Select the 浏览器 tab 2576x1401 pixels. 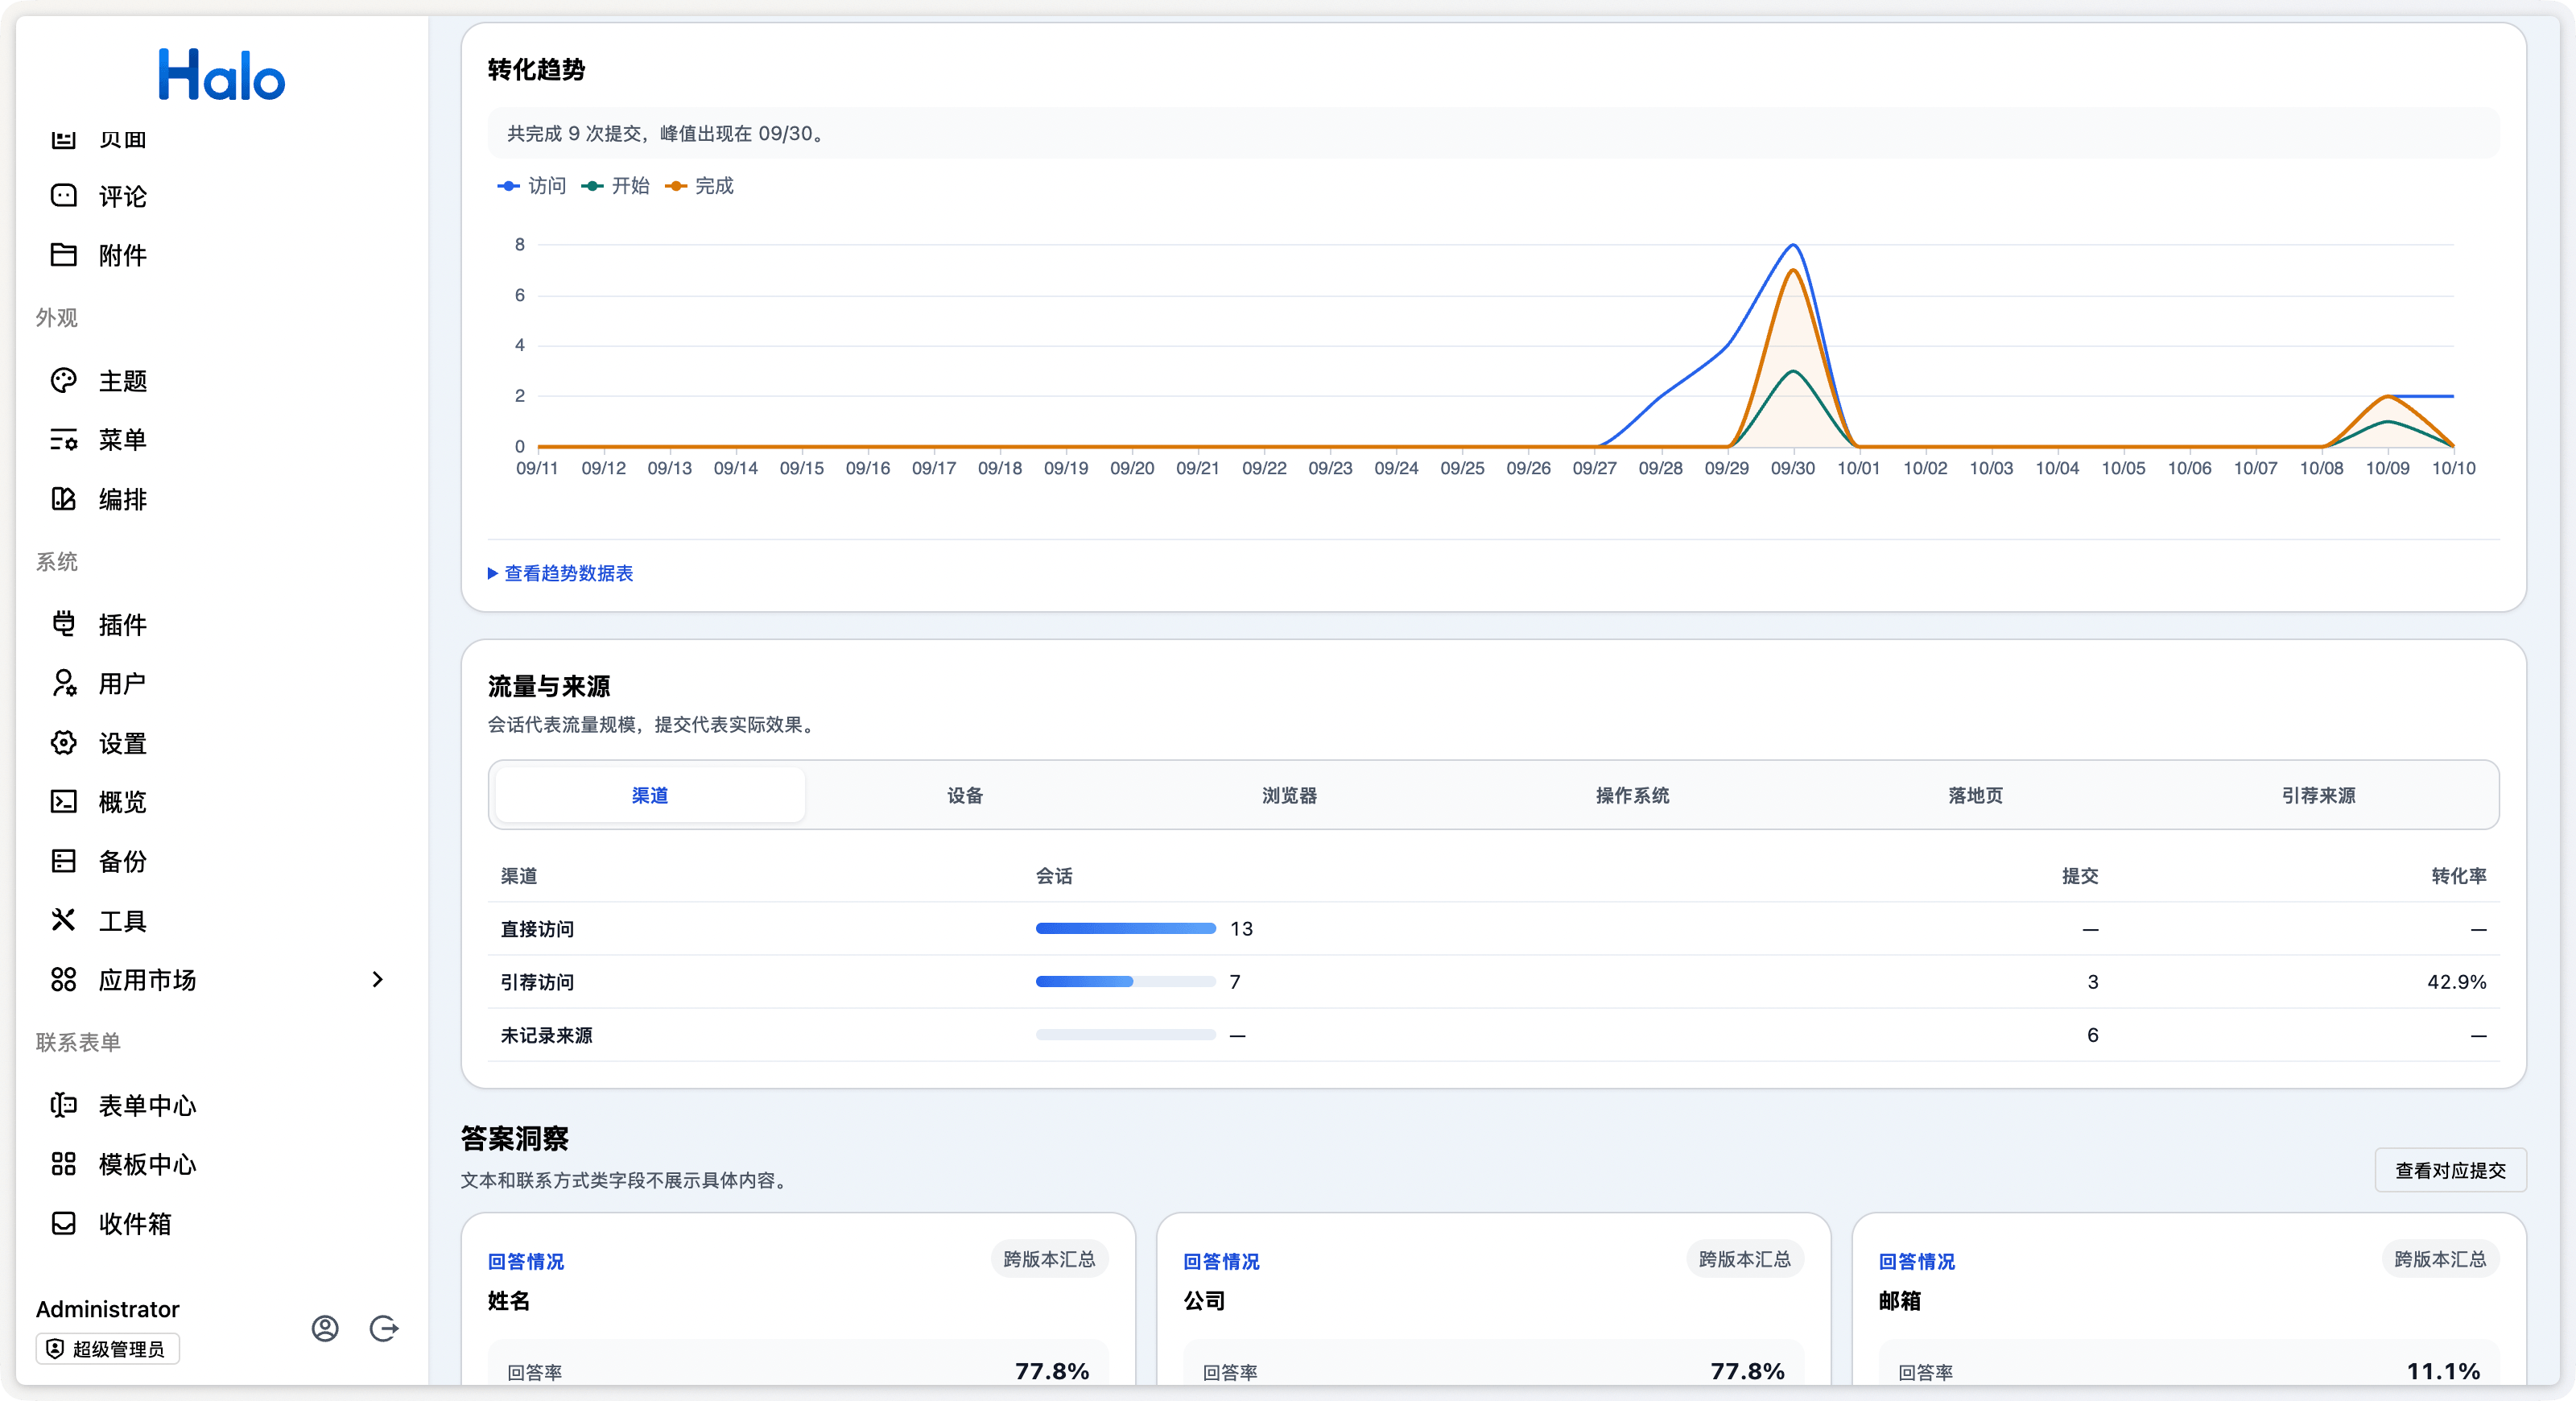click(x=1289, y=795)
